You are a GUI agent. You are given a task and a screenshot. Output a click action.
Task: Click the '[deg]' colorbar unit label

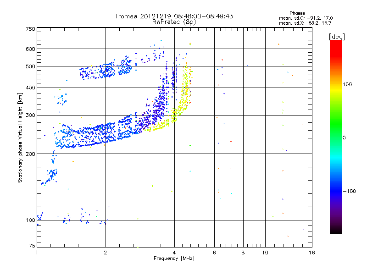(x=337, y=37)
